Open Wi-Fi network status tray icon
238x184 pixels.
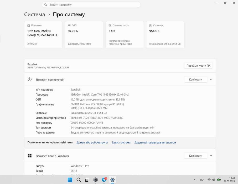[209, 180]
